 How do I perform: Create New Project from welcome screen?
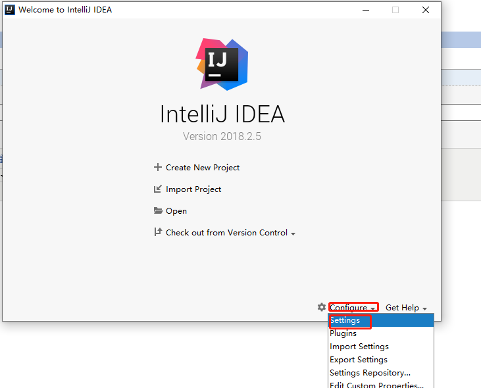point(203,167)
